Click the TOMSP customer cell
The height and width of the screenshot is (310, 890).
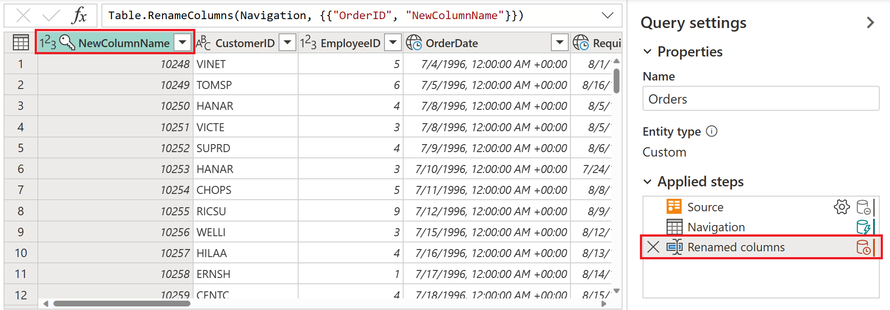(x=245, y=85)
